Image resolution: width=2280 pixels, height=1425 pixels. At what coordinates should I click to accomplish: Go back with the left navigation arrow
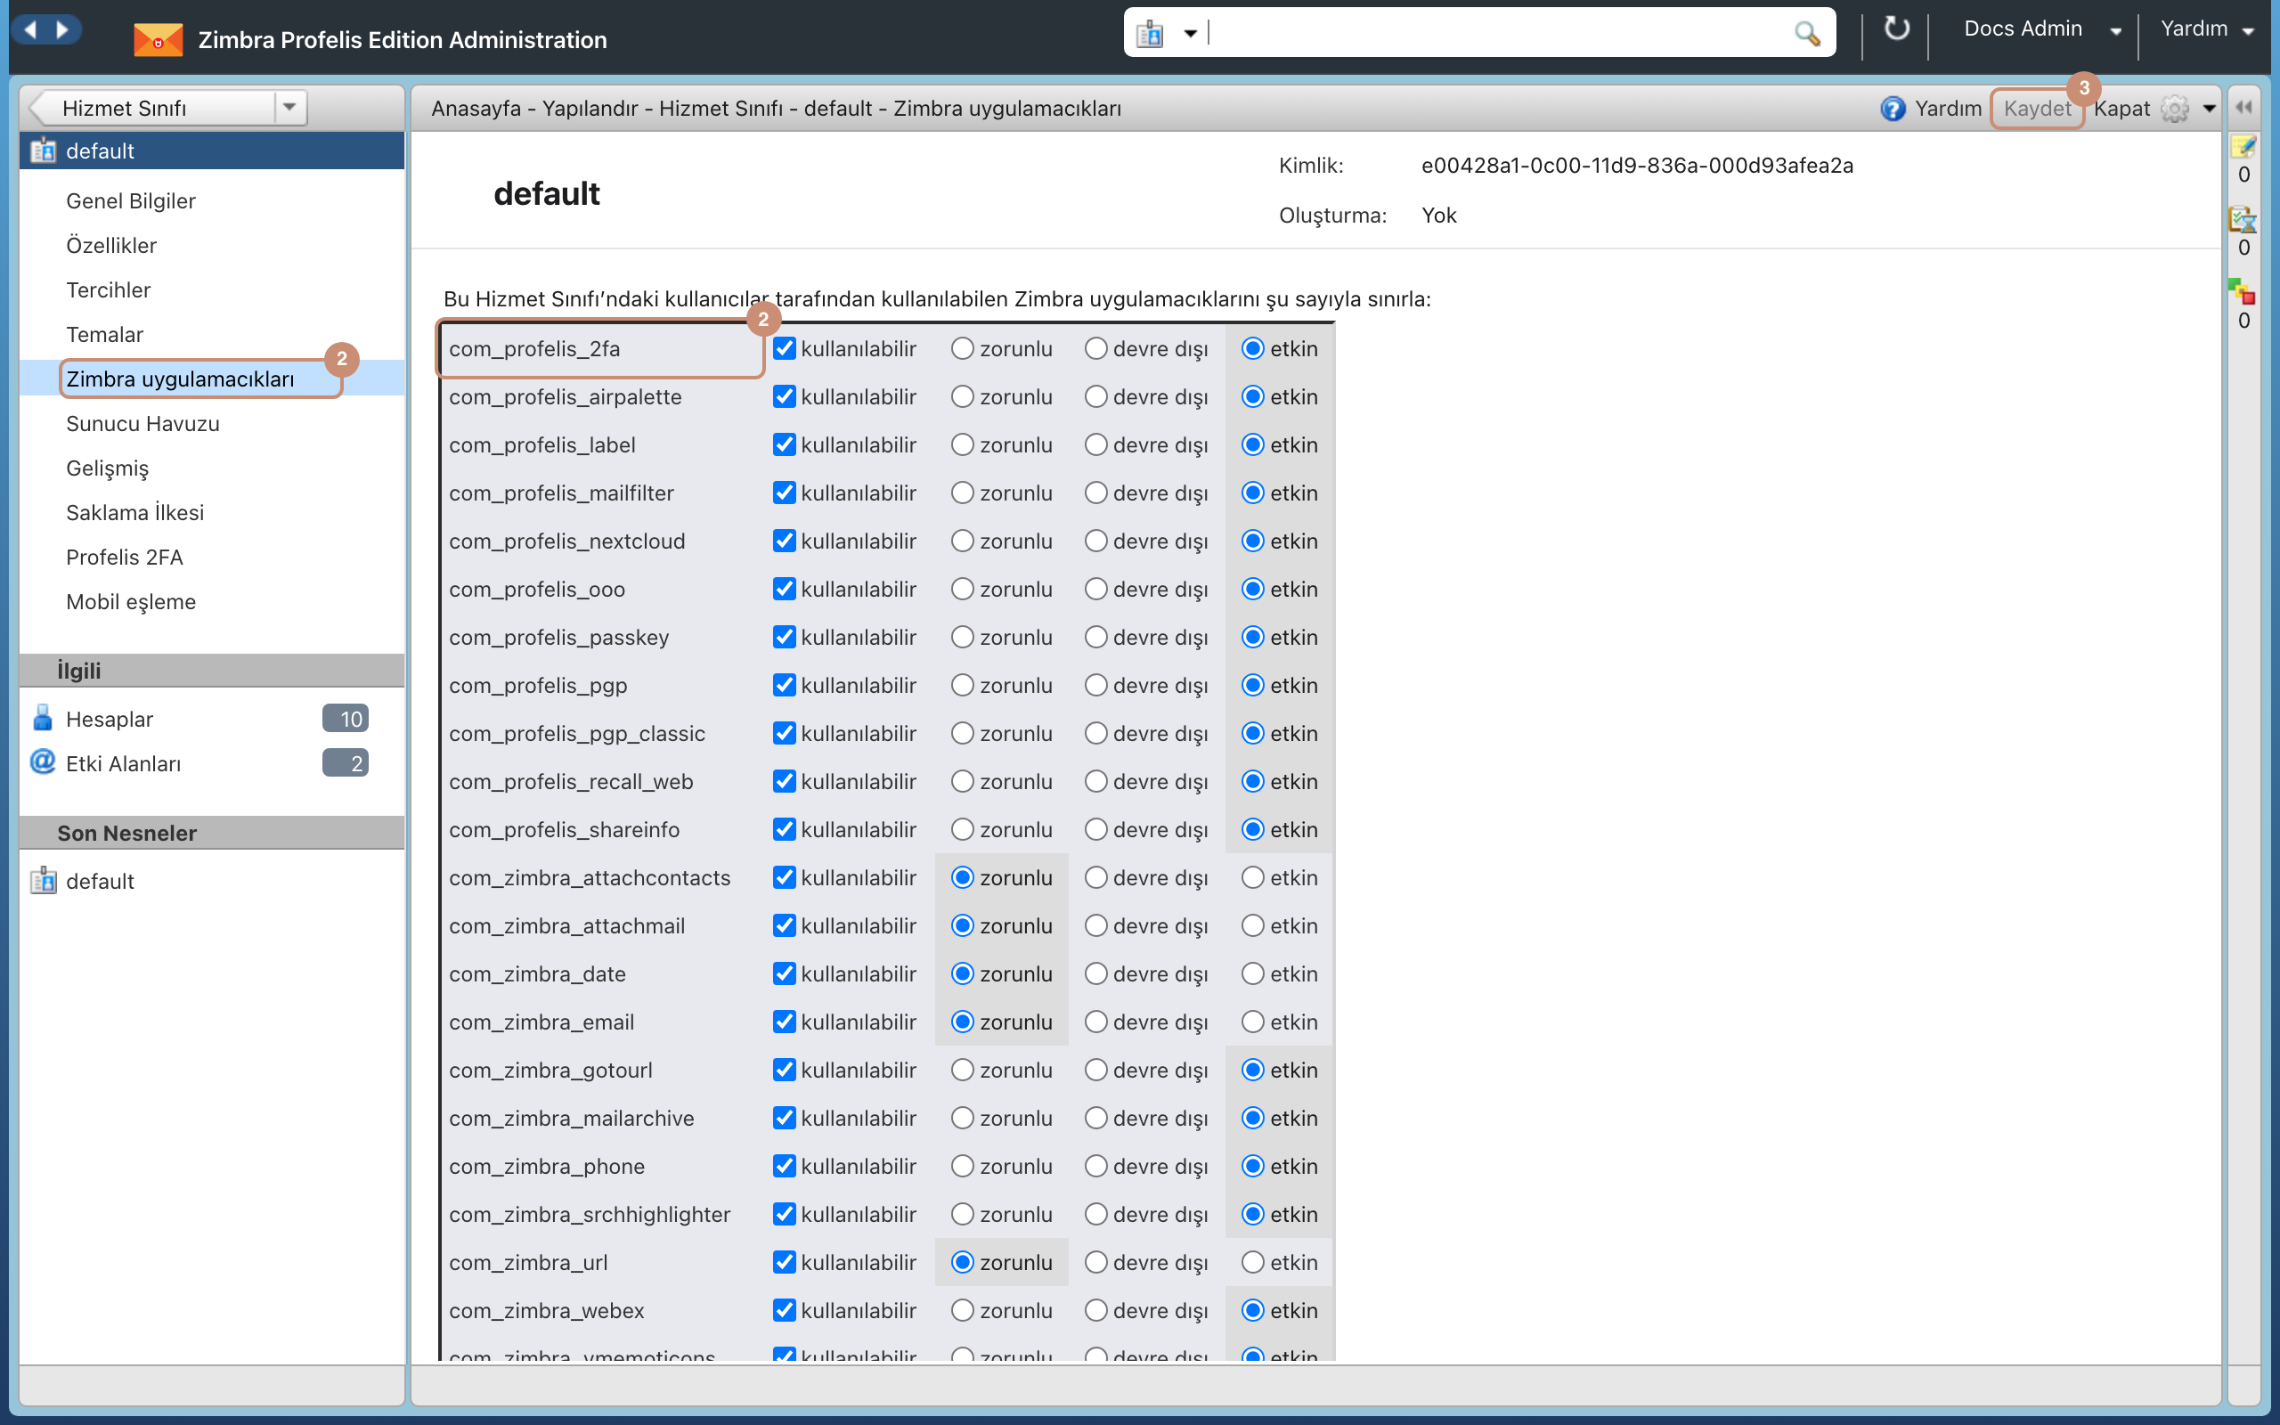point(31,30)
